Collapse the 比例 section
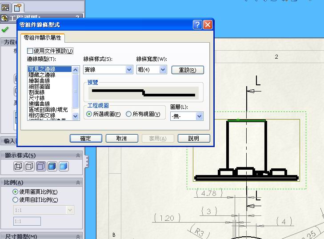Viewport: 324px width, 239px height. pos(78,183)
